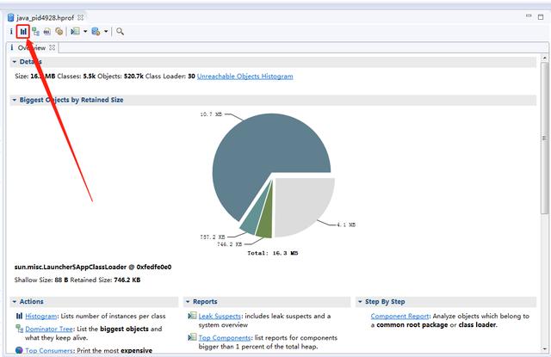Viewport: 551px width, 357px height.
Task: Click the Dominator Tree icon in Actions
Action: [19, 329]
